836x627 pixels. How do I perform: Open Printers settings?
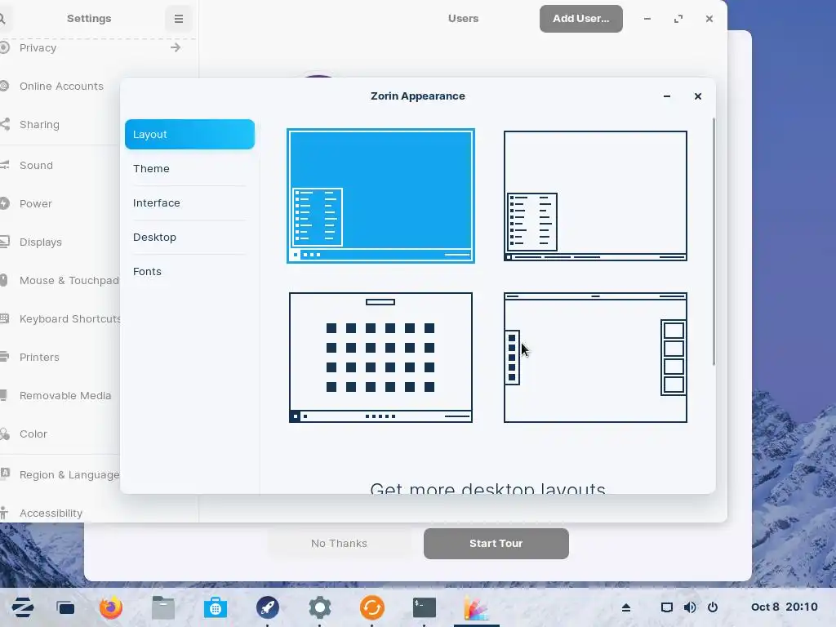click(60, 358)
